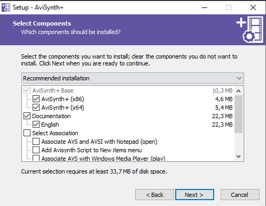
Task: Cancel the AviSynth+ setup
Action: 240,195
